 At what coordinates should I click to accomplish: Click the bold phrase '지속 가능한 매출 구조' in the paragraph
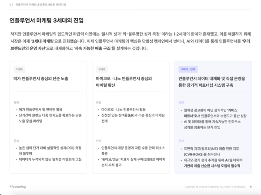pyautogui.click(x=93, y=48)
